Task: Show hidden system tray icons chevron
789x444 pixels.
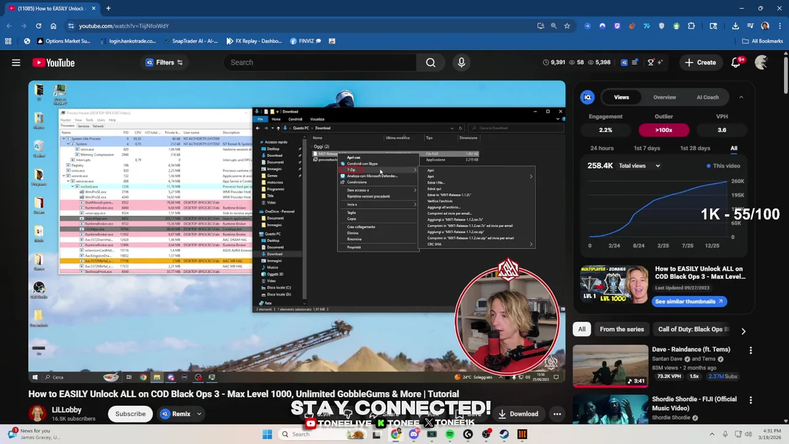Action: pos(712,434)
